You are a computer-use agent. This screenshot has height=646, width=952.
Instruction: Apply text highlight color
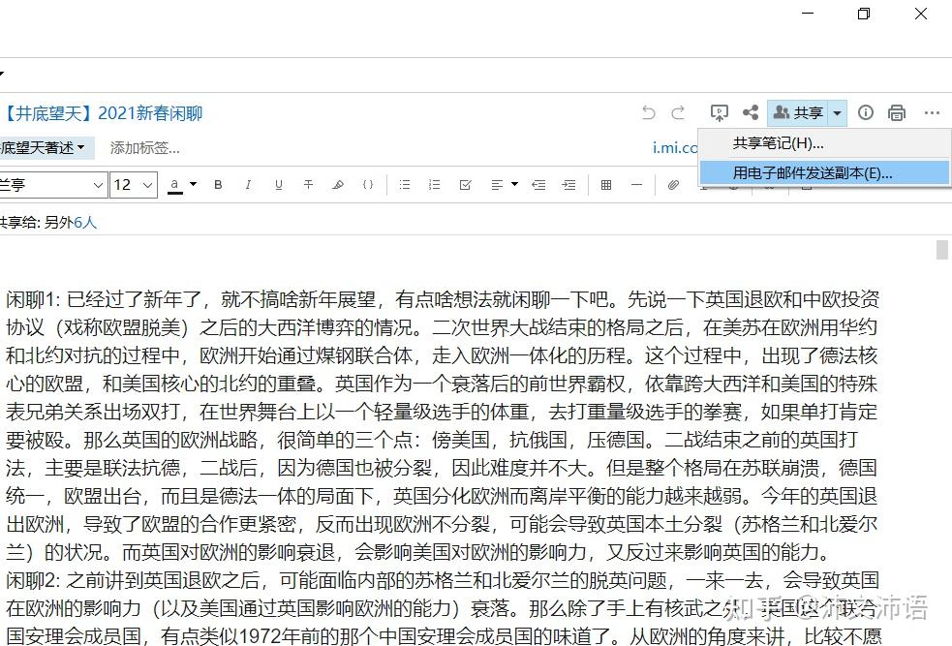point(338,185)
